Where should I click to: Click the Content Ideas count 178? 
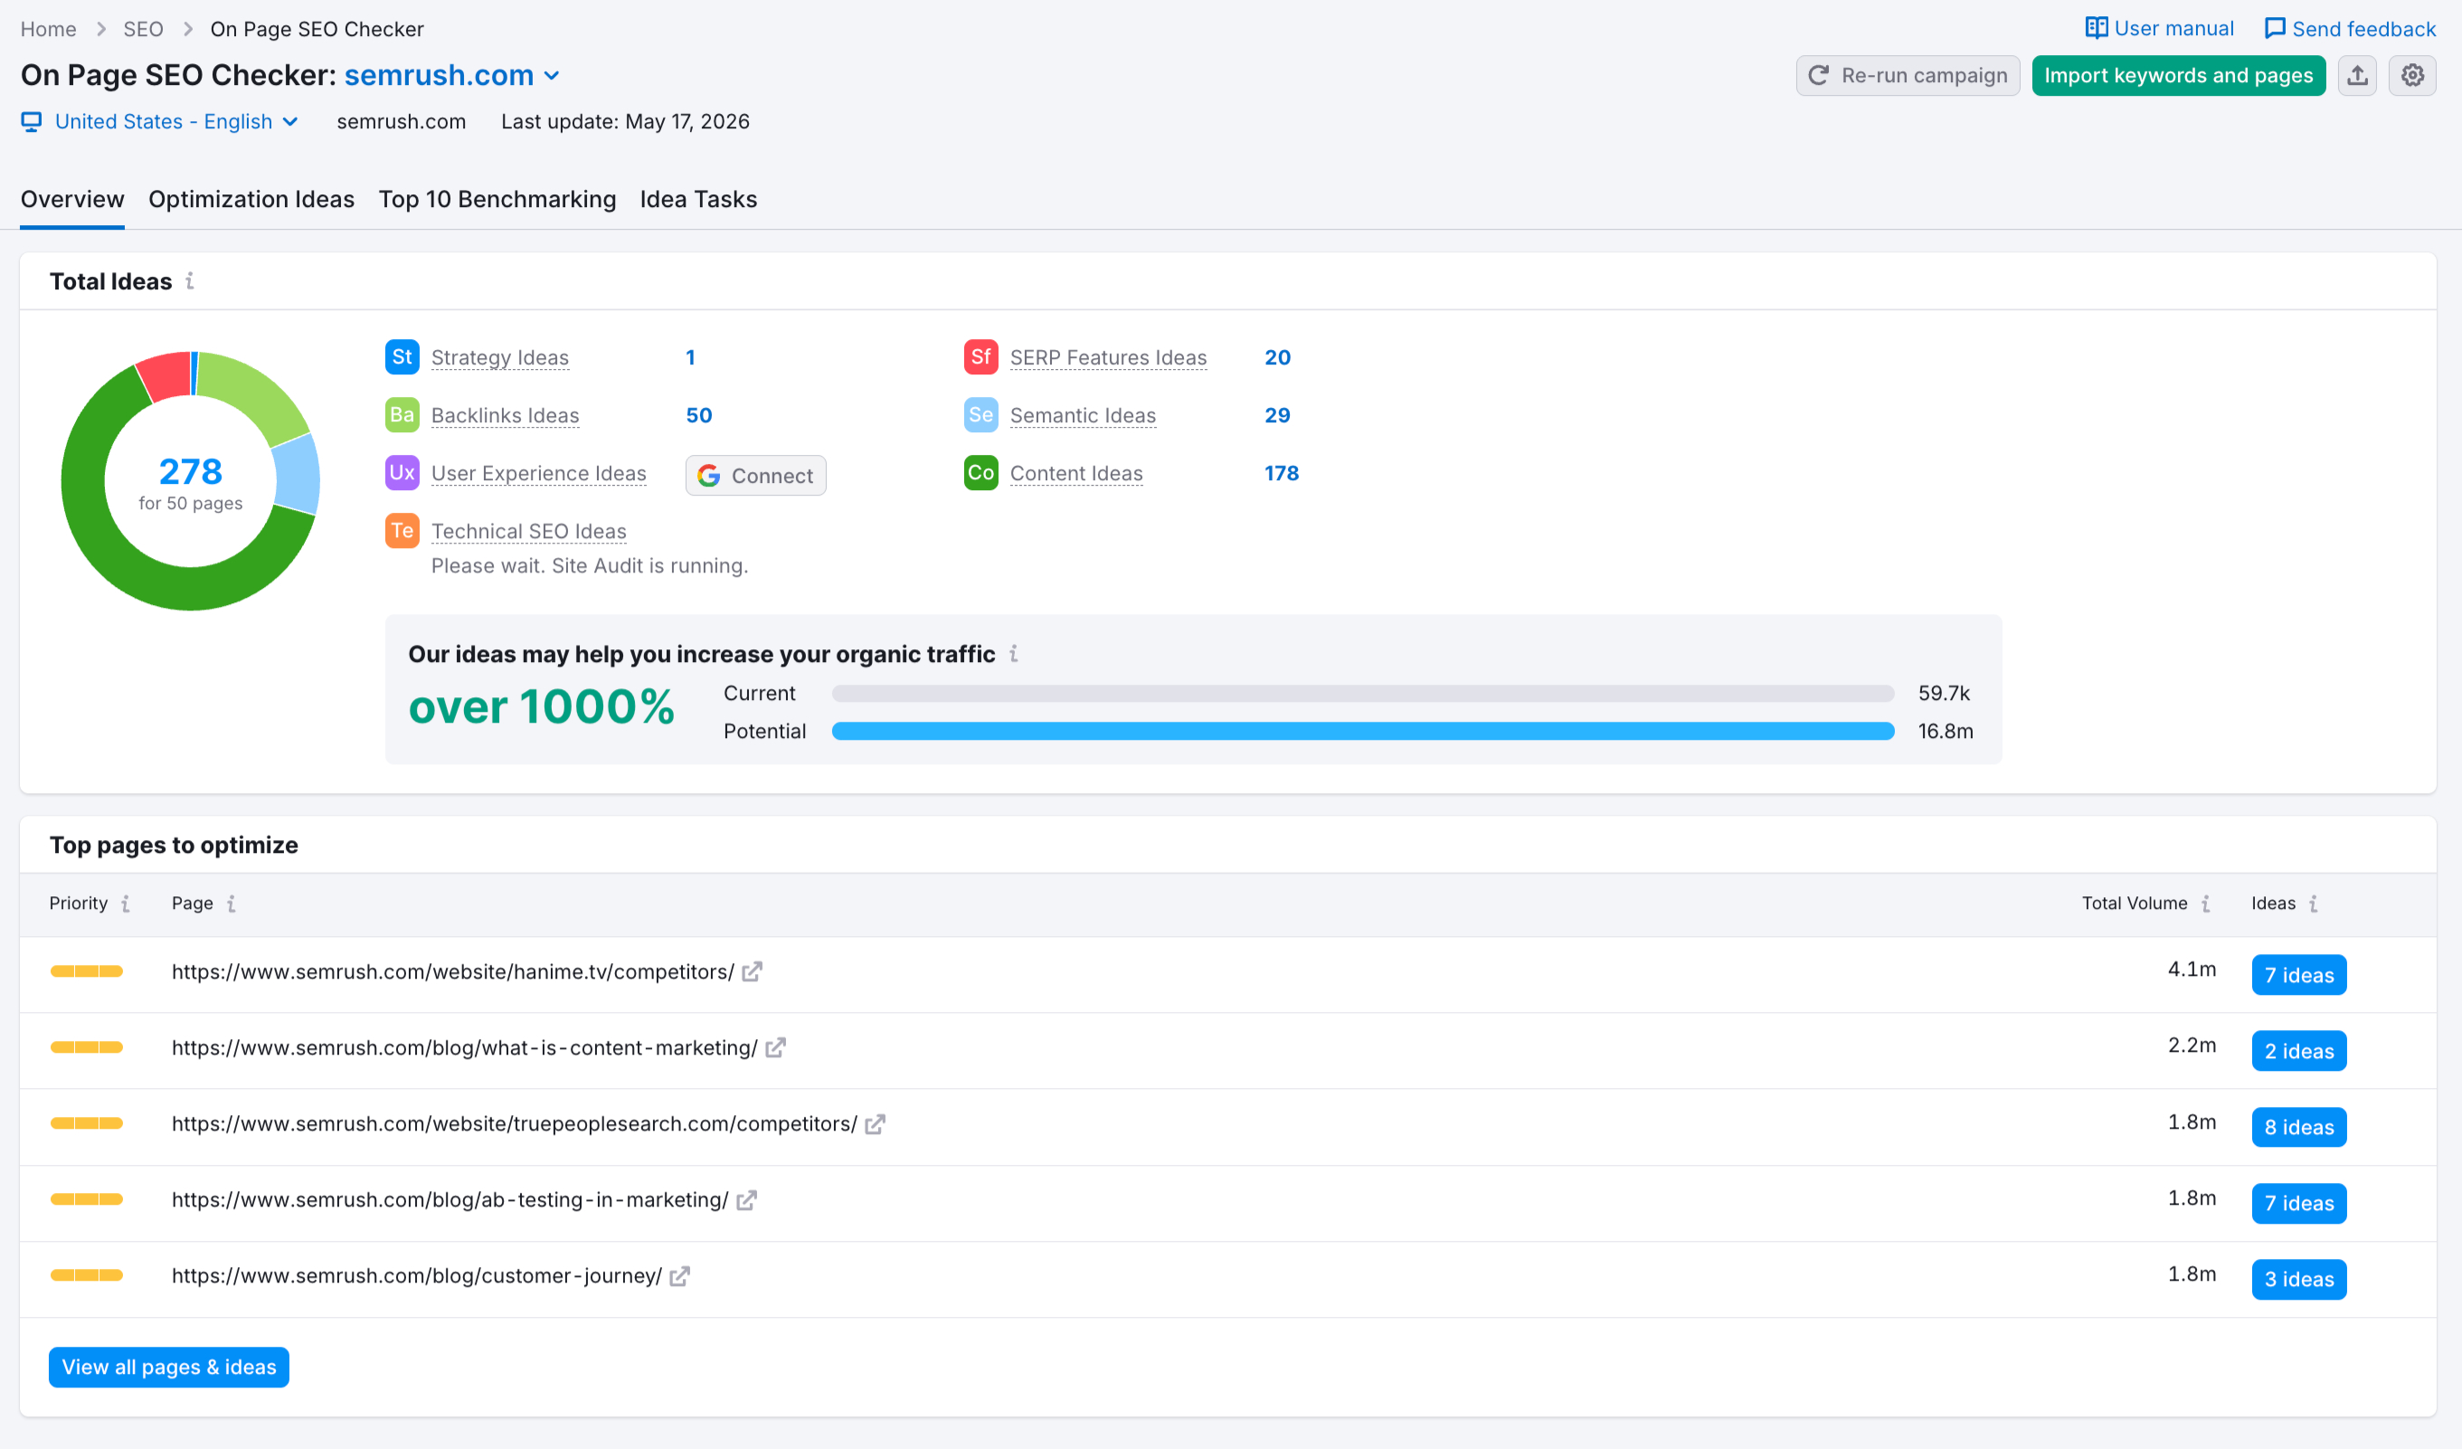tap(1281, 473)
